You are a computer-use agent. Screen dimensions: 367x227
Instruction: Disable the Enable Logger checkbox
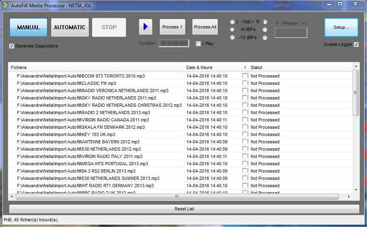tap(356, 45)
